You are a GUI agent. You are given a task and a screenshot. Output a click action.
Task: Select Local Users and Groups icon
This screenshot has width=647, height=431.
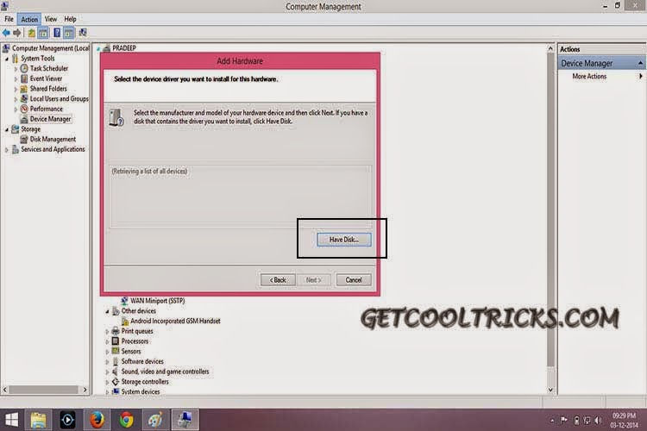(x=24, y=98)
